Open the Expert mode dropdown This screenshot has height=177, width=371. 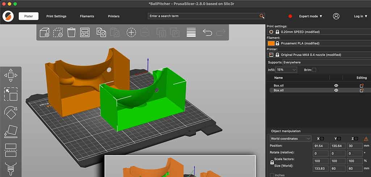310,16
